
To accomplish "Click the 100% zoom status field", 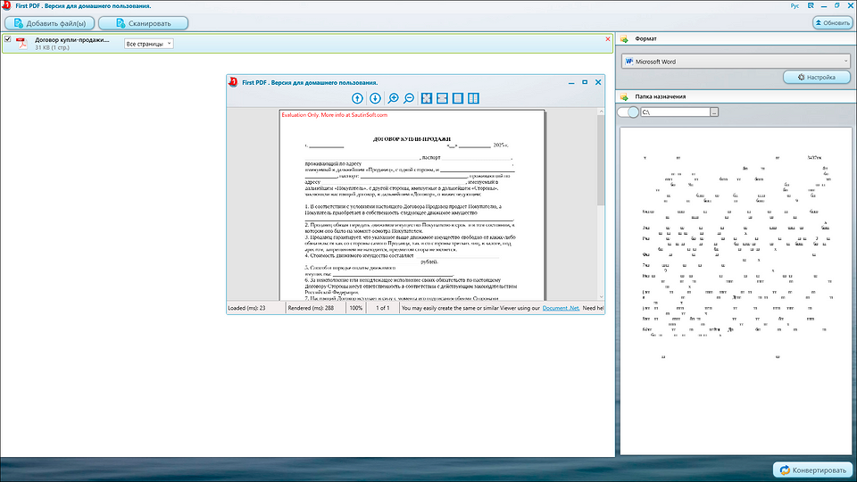I will (356, 308).
